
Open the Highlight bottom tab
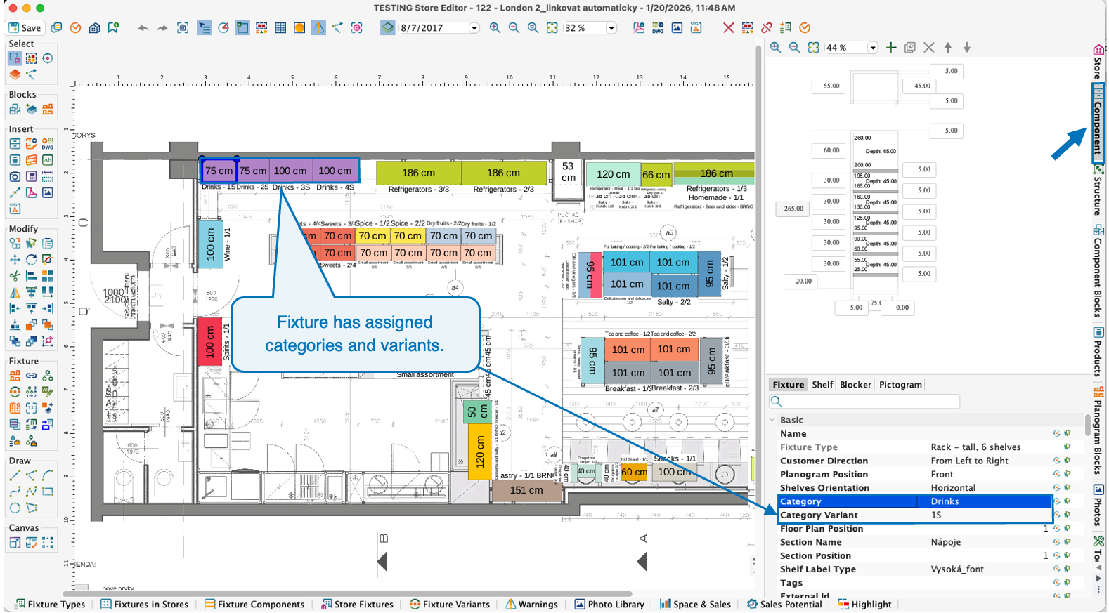[864, 605]
